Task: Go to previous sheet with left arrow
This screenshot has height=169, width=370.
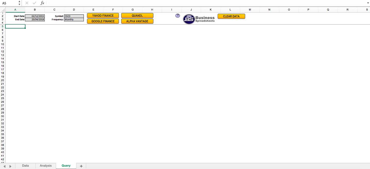Action: point(5,166)
